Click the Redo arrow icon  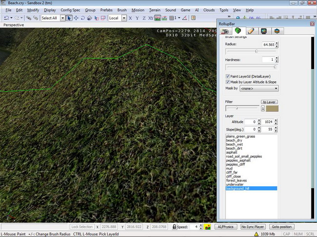(x=17, y=18)
